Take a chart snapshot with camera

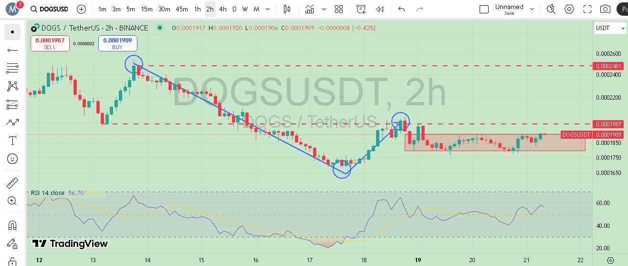click(x=606, y=9)
